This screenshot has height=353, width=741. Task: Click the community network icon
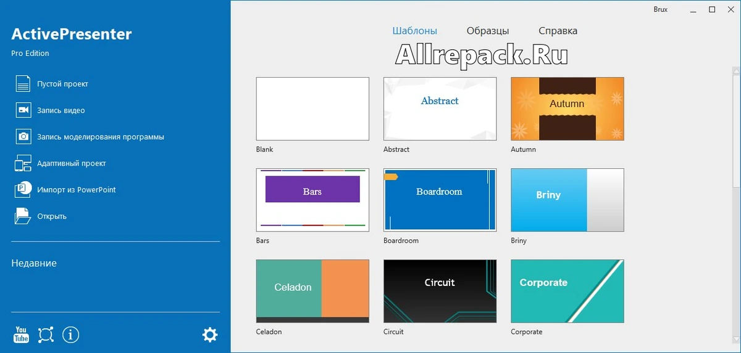pyautogui.click(x=46, y=335)
